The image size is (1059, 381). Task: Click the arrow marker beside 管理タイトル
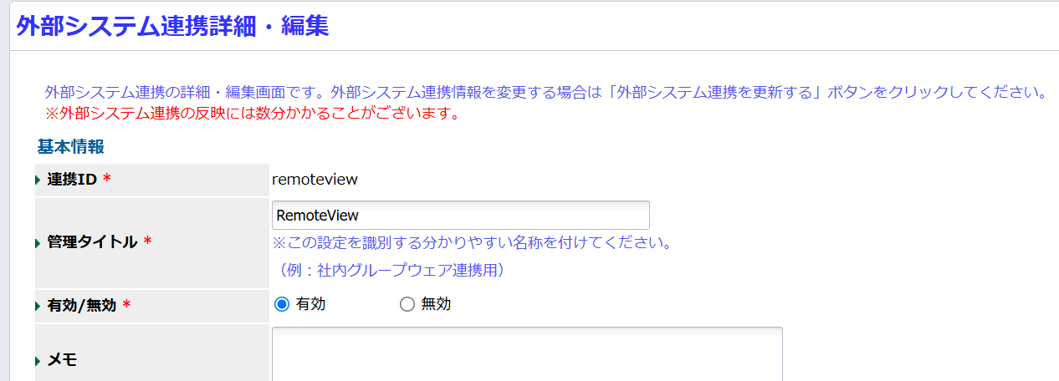[38, 243]
